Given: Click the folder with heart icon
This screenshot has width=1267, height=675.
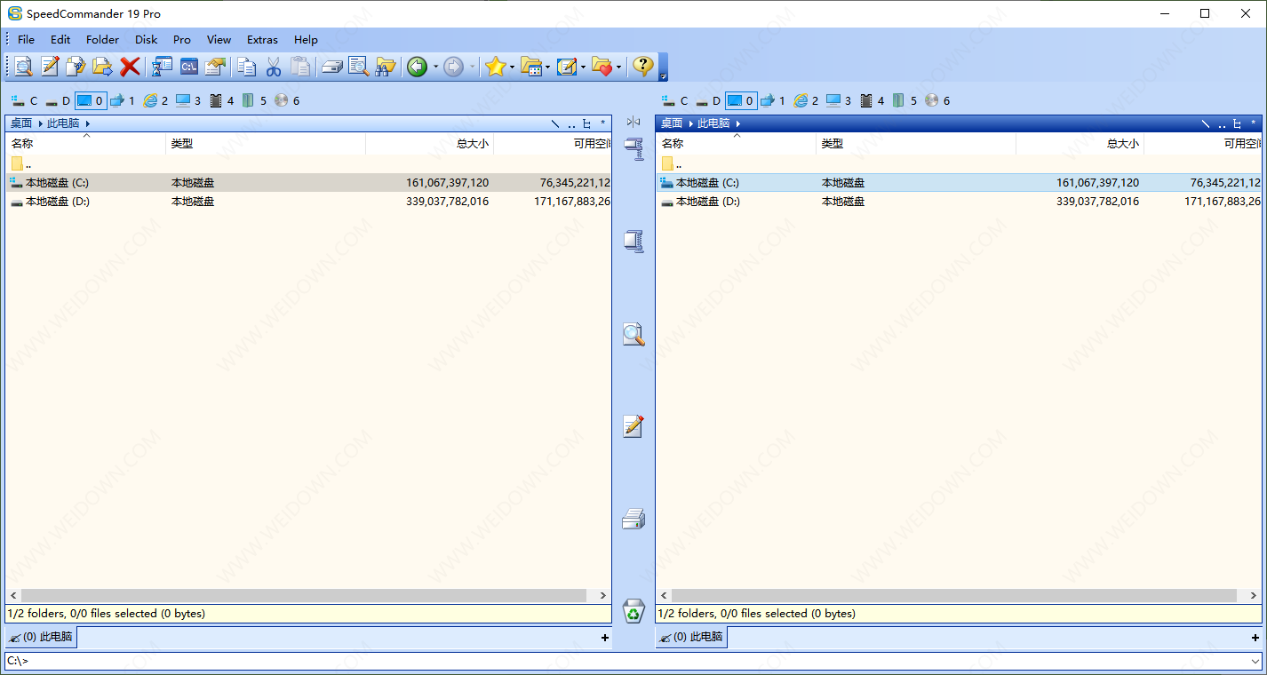Looking at the screenshot, I should 602,67.
